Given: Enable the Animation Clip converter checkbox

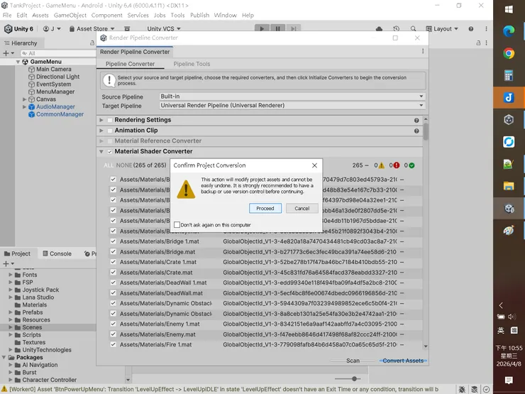Looking at the screenshot, I should coord(110,131).
